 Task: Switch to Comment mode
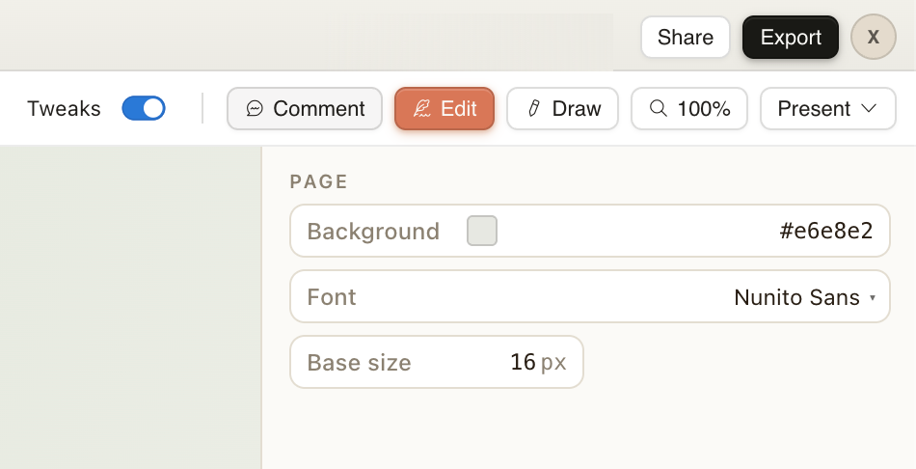coord(305,109)
